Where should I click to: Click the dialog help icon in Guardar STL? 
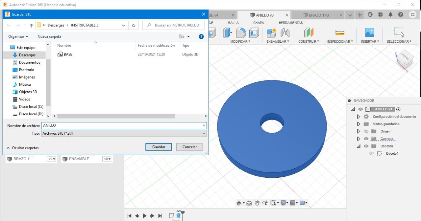pos(201,36)
